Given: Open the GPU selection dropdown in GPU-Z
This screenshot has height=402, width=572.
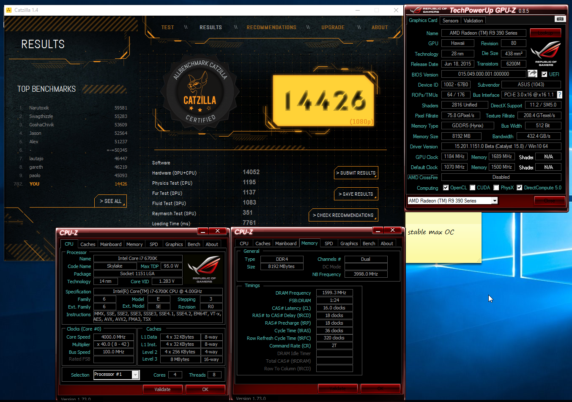Looking at the screenshot, I should pos(495,201).
